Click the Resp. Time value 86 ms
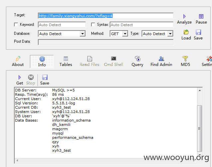Viewport: 212px width, 167px height. 58,94
